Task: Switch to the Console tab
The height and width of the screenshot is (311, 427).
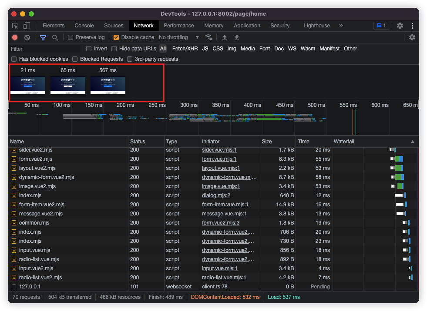Action: [x=84, y=26]
